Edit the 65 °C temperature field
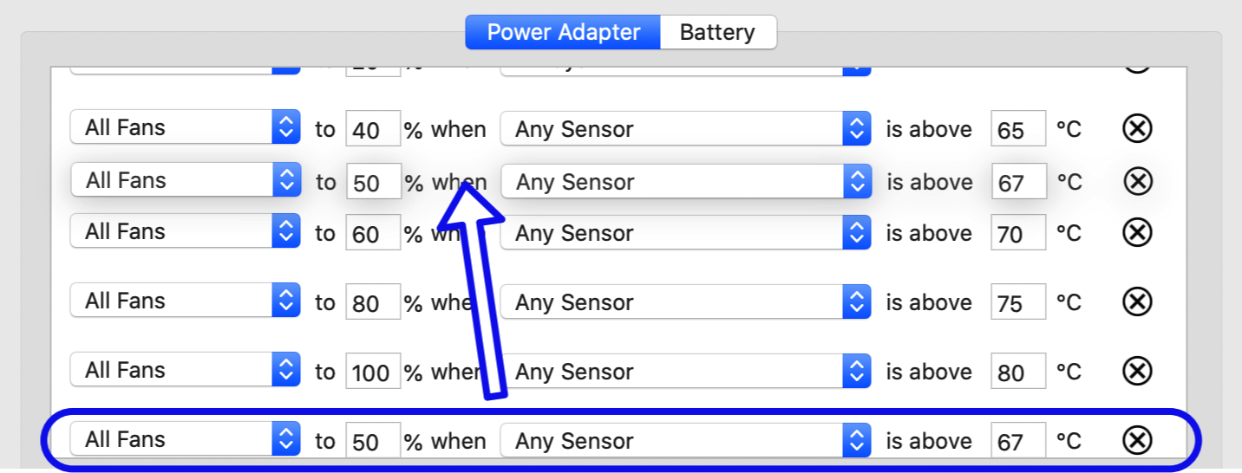 tap(1017, 130)
